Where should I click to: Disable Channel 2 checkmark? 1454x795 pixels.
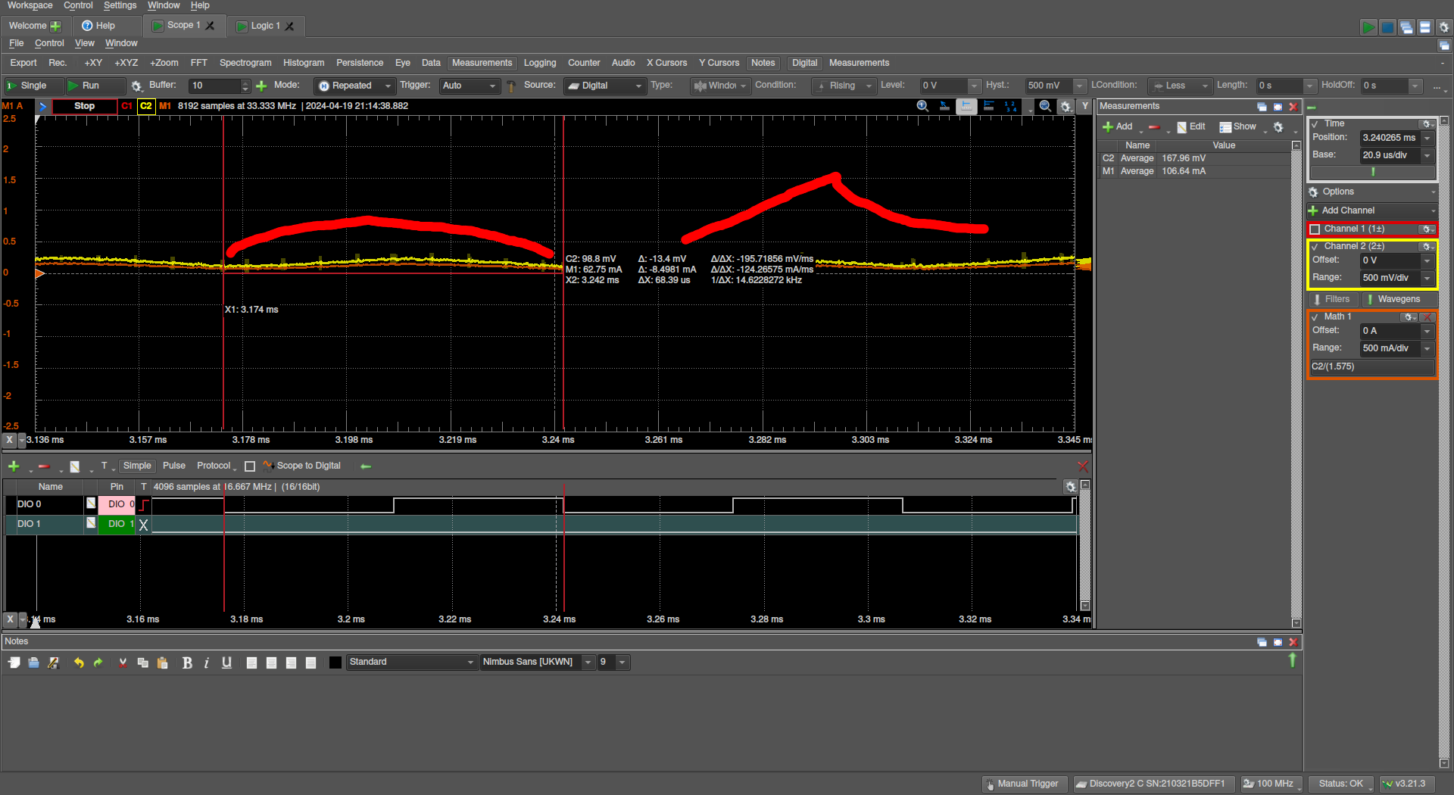click(1315, 246)
